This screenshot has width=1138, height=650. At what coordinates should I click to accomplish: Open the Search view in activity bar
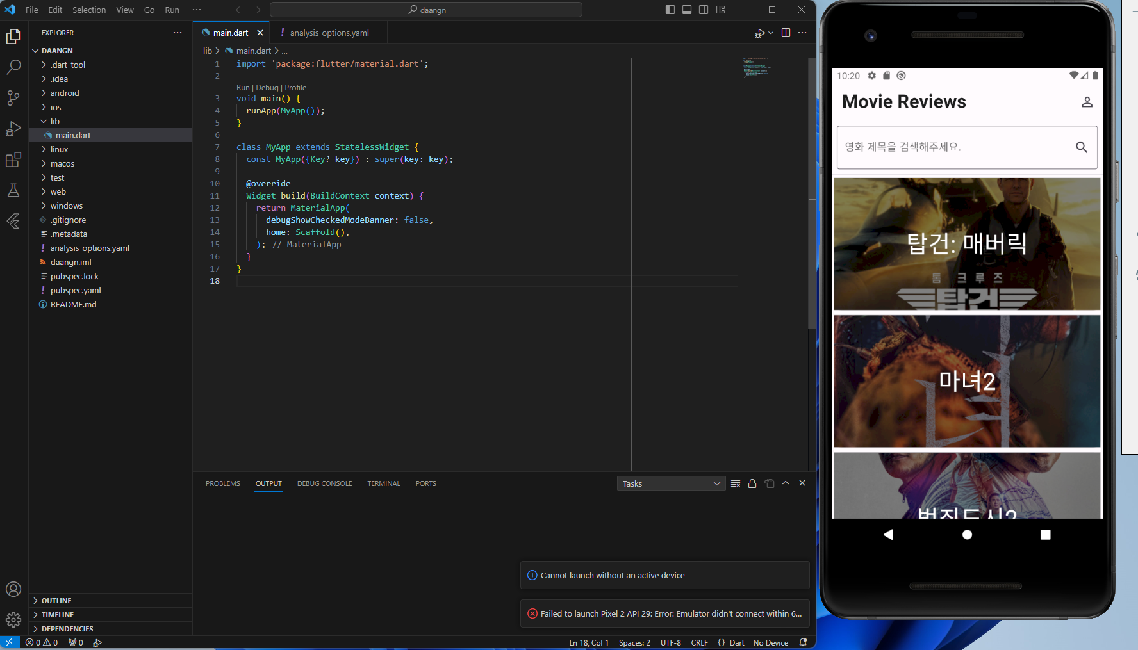click(13, 67)
